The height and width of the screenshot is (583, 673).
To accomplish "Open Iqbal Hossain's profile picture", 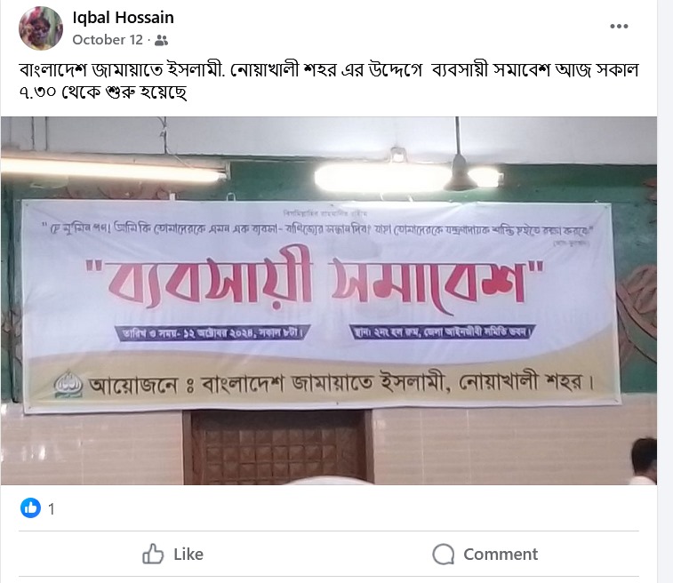I will tap(41, 28).
